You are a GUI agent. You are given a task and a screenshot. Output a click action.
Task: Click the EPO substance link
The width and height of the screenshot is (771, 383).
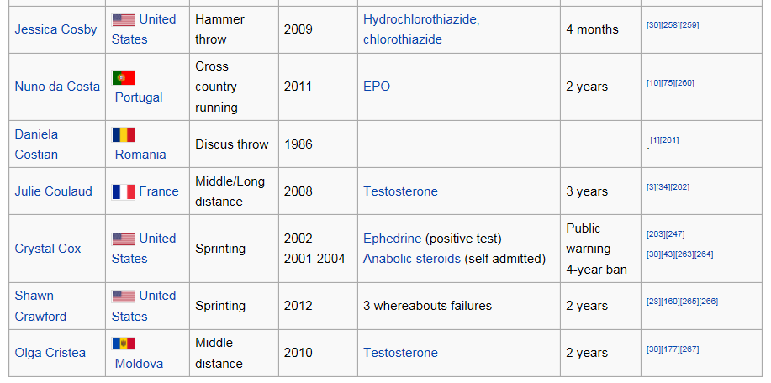(x=377, y=87)
